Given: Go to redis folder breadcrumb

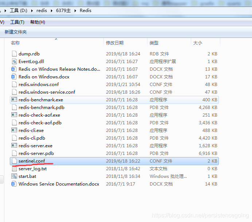Looking at the screenshot, I should pyautogui.click(x=42, y=11).
